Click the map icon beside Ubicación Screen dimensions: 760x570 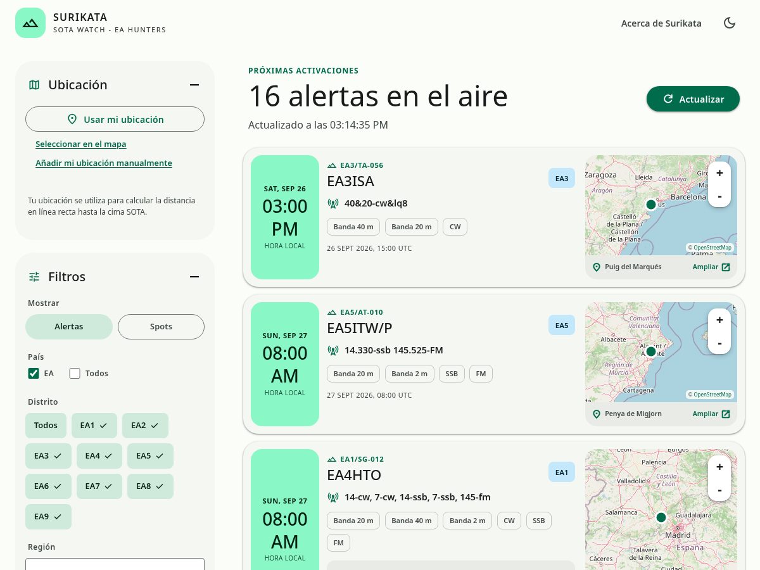tap(34, 85)
